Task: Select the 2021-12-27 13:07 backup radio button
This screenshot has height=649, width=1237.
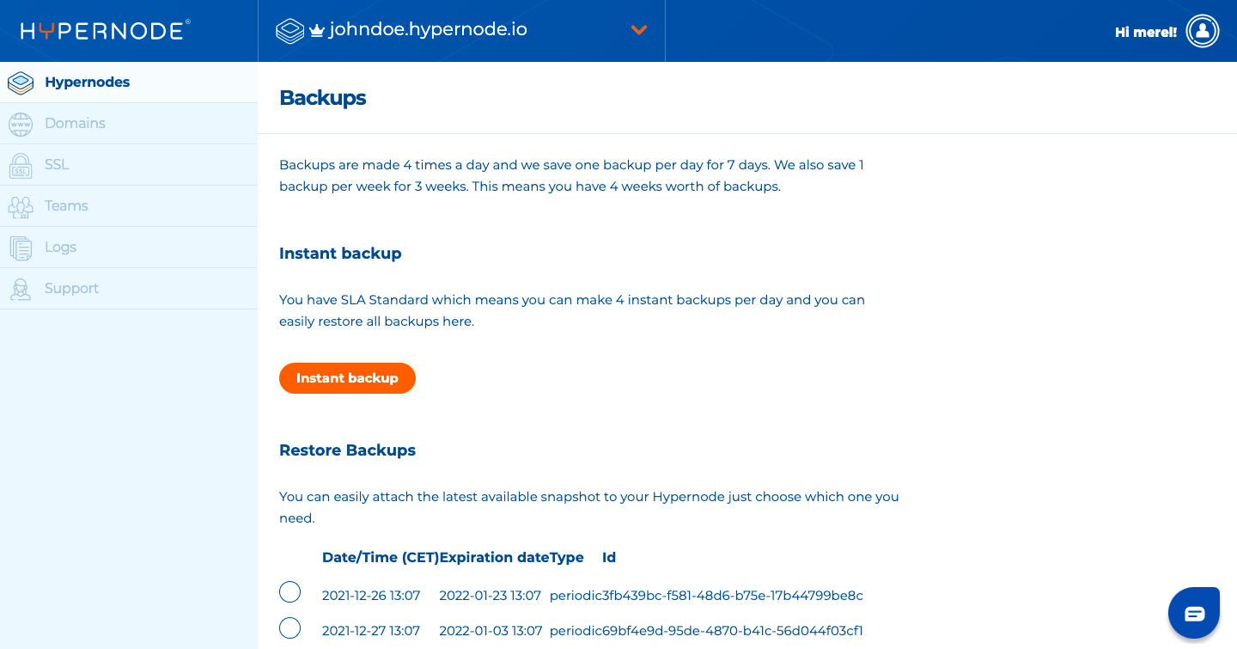Action: (x=290, y=628)
